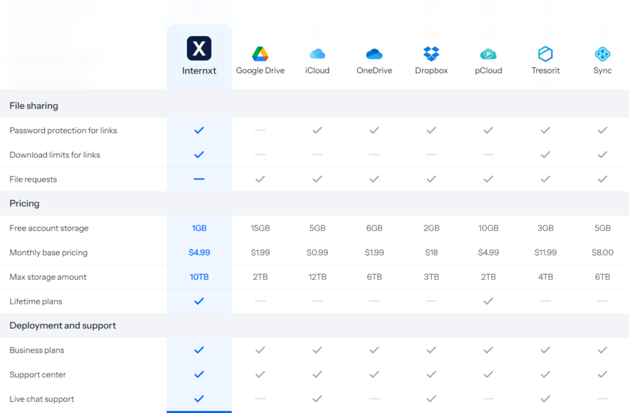Click the pCloud logo icon
This screenshot has width=629, height=413.
tap(488, 53)
